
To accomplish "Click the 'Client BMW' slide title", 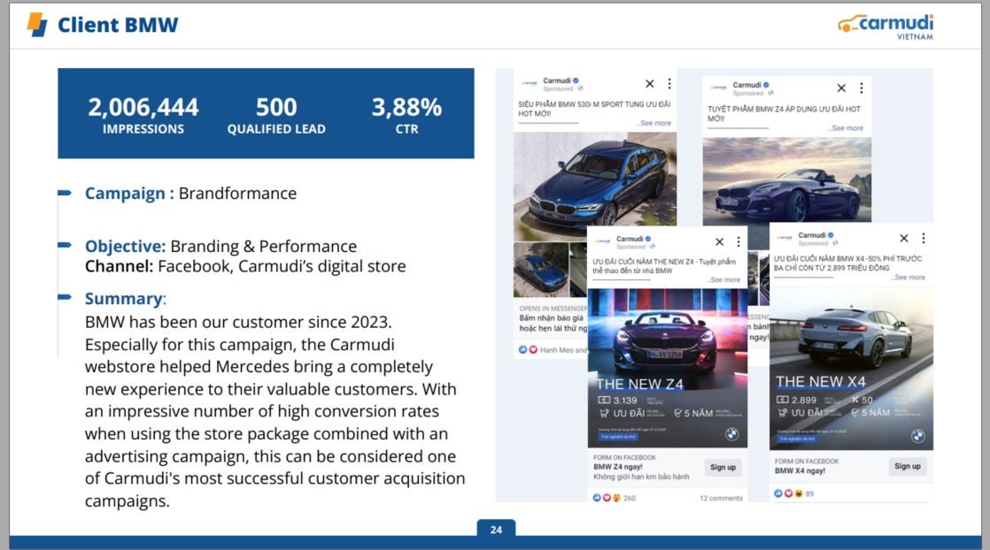I will click(x=118, y=26).
